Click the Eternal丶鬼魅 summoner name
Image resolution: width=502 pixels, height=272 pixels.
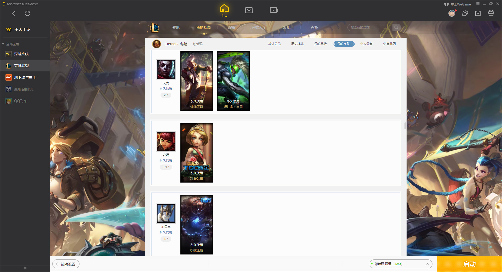tap(176, 44)
